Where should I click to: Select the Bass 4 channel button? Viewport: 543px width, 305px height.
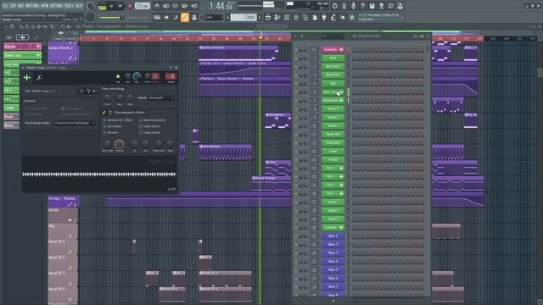coord(333,261)
